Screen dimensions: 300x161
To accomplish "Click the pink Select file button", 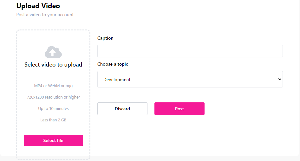I will [53, 140].
